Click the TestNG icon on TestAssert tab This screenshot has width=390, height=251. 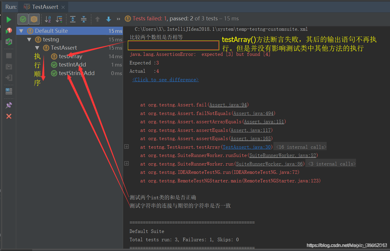pyautogui.click(x=27, y=7)
